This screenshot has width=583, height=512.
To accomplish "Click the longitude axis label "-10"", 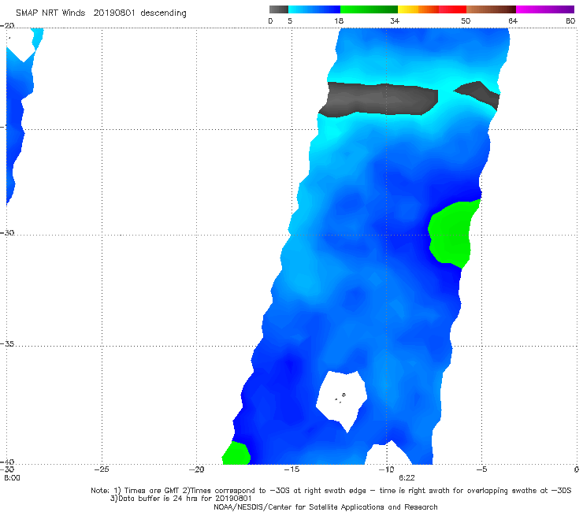I will [x=386, y=469].
